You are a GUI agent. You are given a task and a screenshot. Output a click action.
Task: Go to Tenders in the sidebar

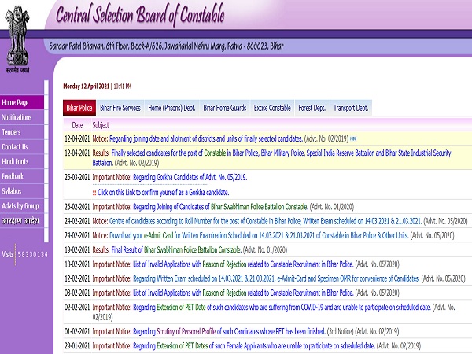(x=12, y=132)
